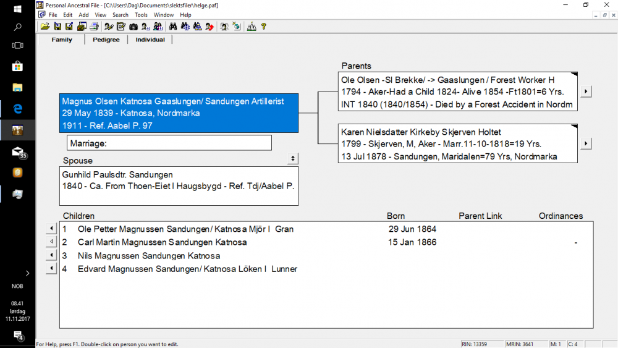Click left arrow next to Ole Petter Magnussen
The width and height of the screenshot is (618, 348).
pyautogui.click(x=51, y=228)
